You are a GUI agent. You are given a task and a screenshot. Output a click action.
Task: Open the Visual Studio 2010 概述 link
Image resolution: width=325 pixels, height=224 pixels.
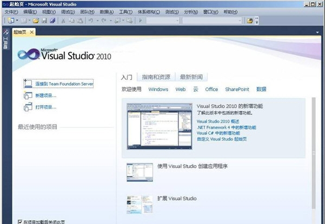point(218,121)
